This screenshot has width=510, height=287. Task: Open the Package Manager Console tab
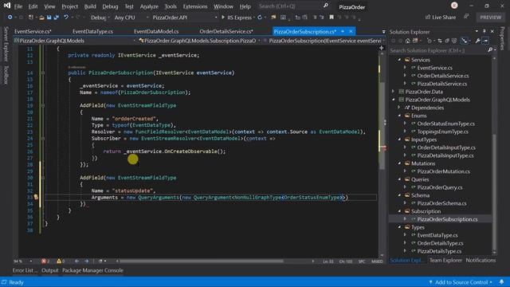click(x=92, y=270)
